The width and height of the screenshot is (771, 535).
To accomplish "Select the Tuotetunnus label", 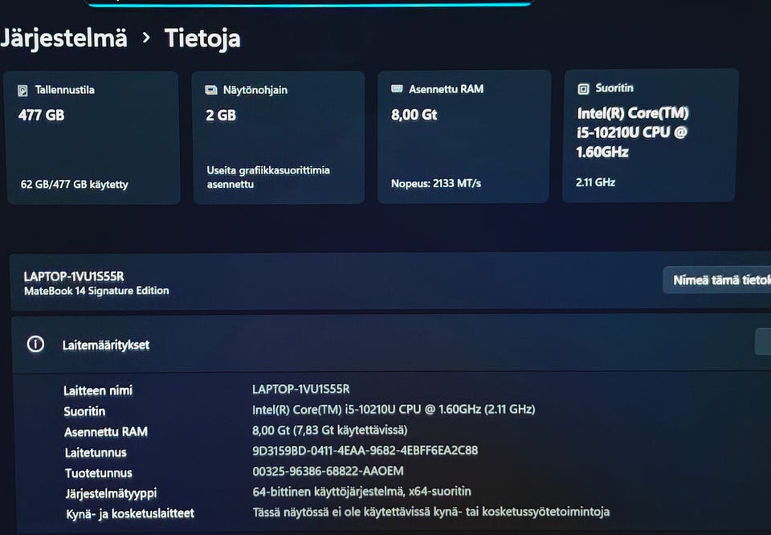I will [x=98, y=473].
